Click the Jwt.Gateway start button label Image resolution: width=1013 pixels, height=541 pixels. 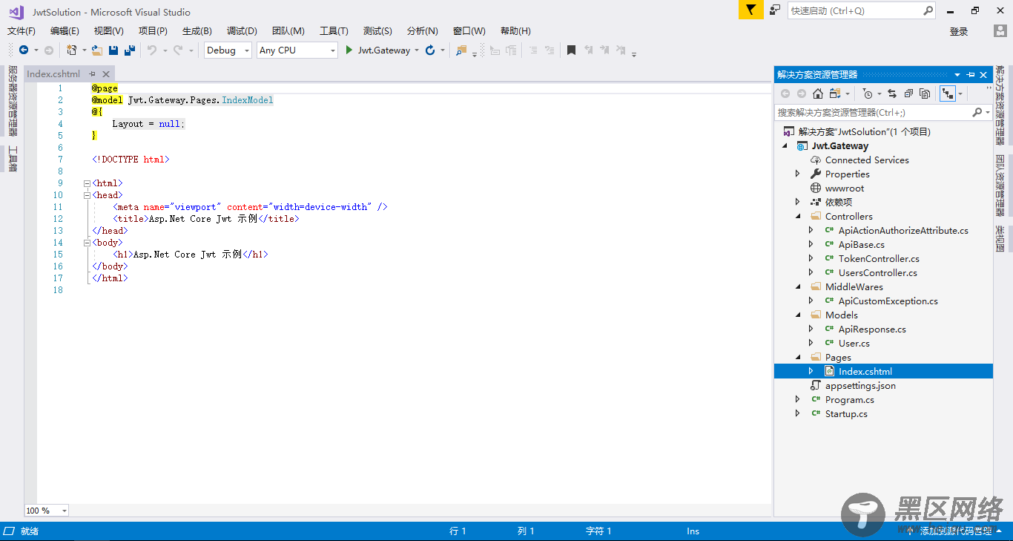pos(384,50)
